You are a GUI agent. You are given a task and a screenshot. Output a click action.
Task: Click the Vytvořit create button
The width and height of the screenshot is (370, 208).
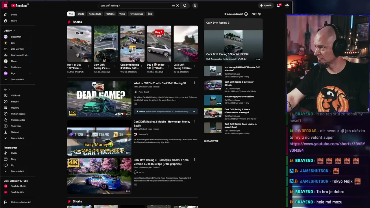point(266,5)
